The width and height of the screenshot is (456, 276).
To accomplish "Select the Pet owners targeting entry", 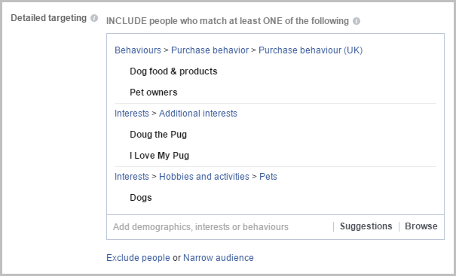I will tap(154, 93).
